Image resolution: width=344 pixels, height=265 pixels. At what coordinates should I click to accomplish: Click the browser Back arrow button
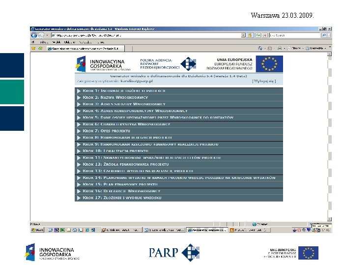34,35
